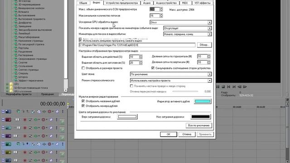Click the track 1 number thumbnail
This screenshot has height=163, width=290.
click(8, 111)
